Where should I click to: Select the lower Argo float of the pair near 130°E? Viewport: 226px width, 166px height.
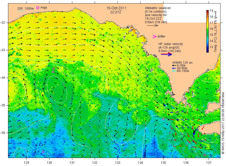pos(53,72)
